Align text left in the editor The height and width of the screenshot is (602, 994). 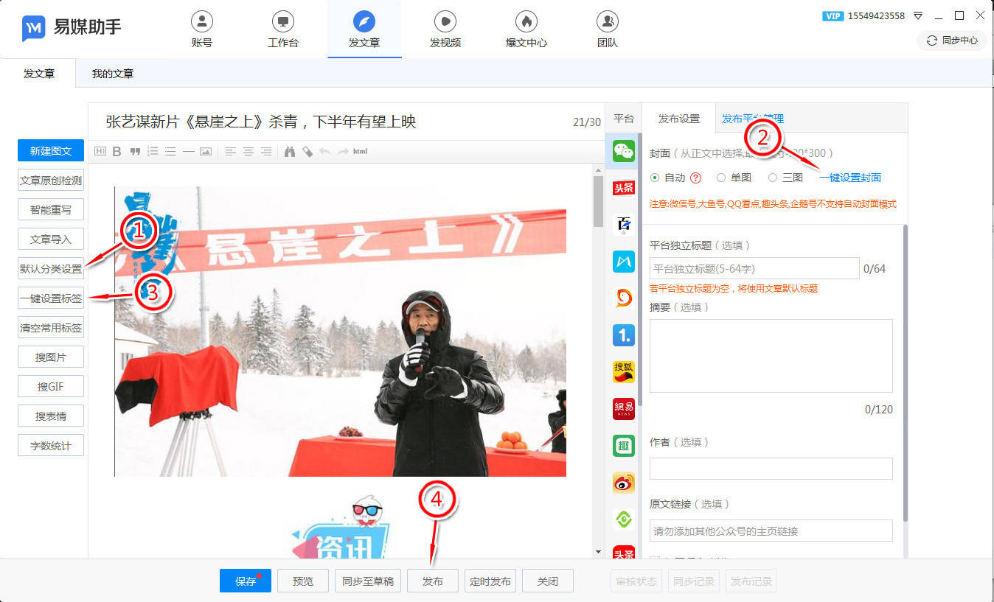click(x=231, y=152)
